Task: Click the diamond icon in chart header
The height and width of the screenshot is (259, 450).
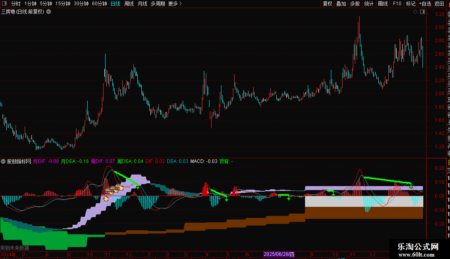Action: click(415, 12)
